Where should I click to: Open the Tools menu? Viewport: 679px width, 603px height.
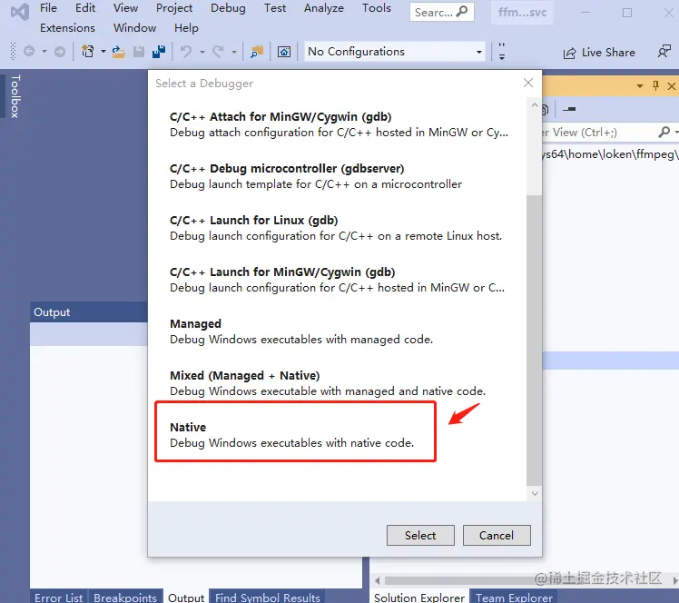coord(377,8)
